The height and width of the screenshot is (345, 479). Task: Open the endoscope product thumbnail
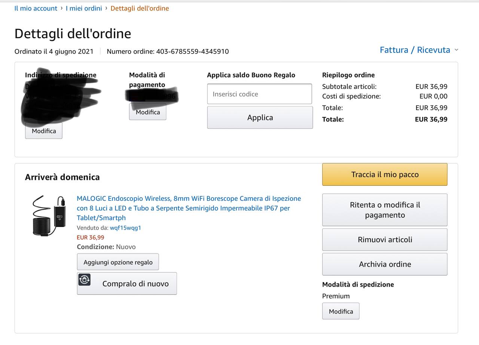(x=48, y=215)
